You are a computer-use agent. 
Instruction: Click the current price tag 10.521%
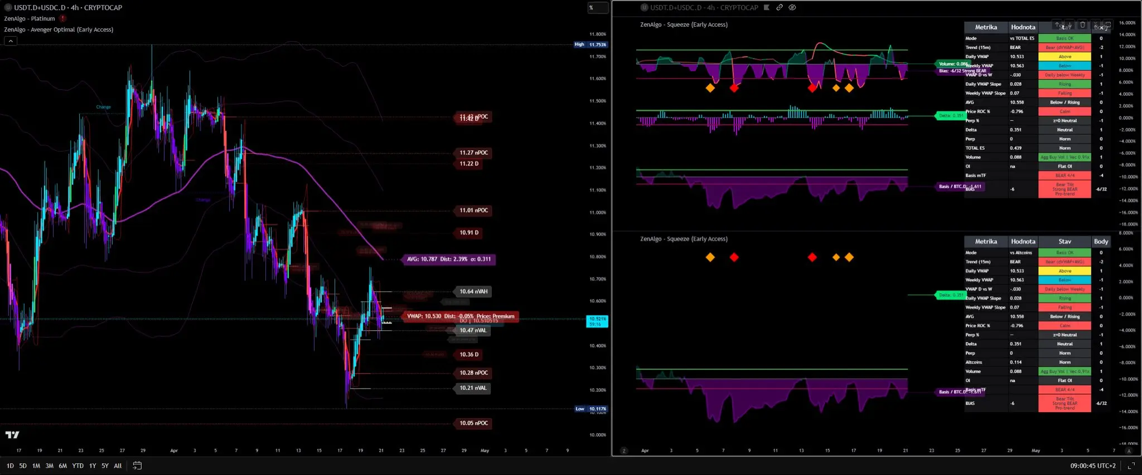(598, 321)
